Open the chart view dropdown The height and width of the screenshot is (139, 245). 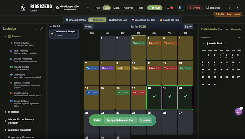click(181, 8)
